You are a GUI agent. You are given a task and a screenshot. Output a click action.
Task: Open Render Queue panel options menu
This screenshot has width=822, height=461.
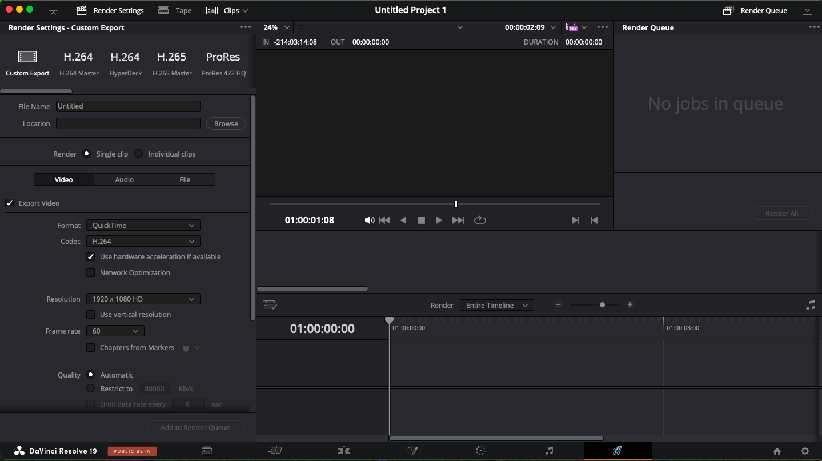tap(815, 27)
